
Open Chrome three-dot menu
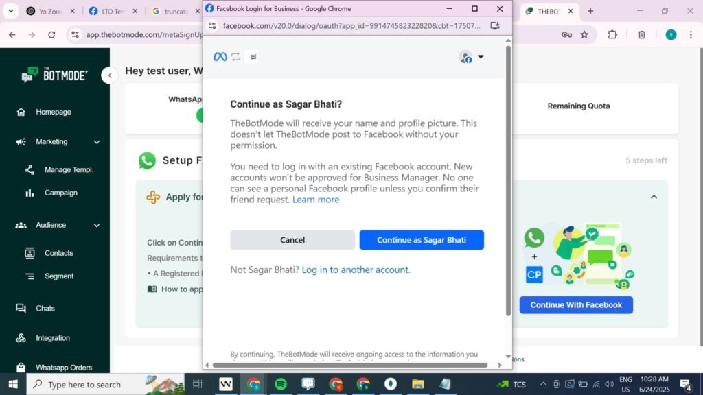[691, 34]
